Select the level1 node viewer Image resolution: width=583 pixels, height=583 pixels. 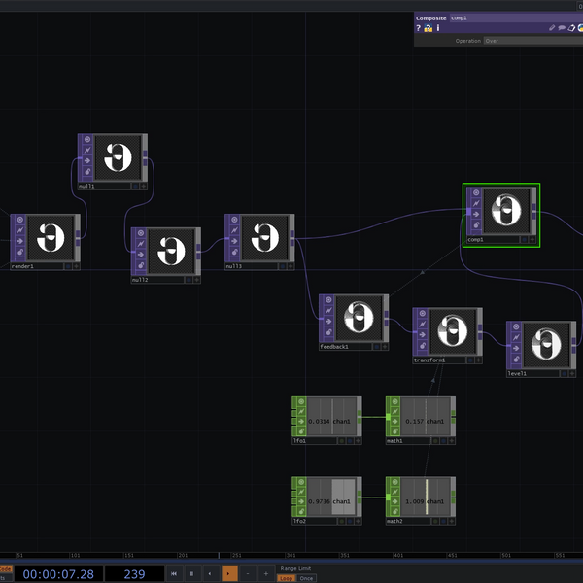546,345
